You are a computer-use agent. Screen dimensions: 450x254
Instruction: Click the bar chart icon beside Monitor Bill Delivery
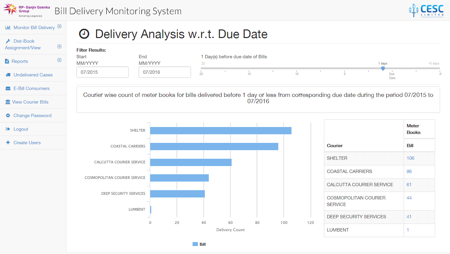tap(8, 28)
